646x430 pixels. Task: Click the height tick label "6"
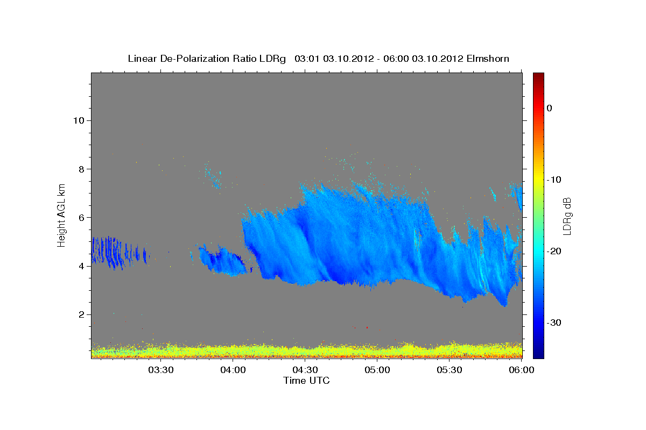click(x=81, y=217)
